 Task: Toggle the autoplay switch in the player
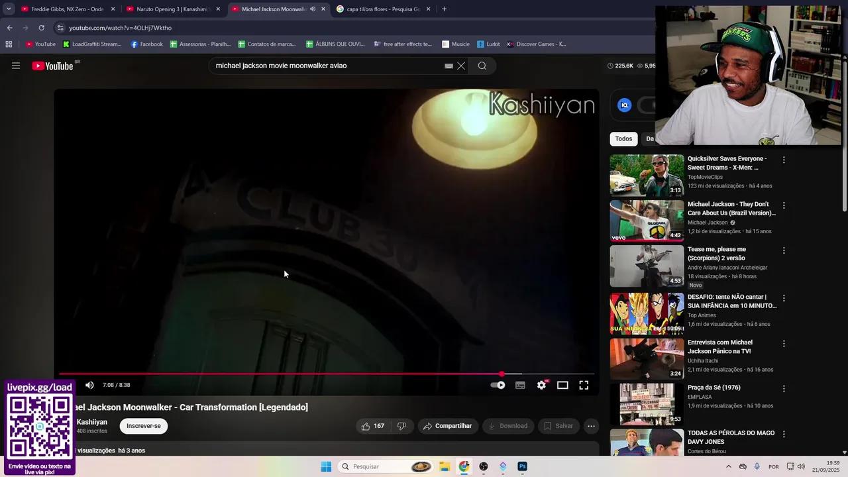click(x=498, y=385)
